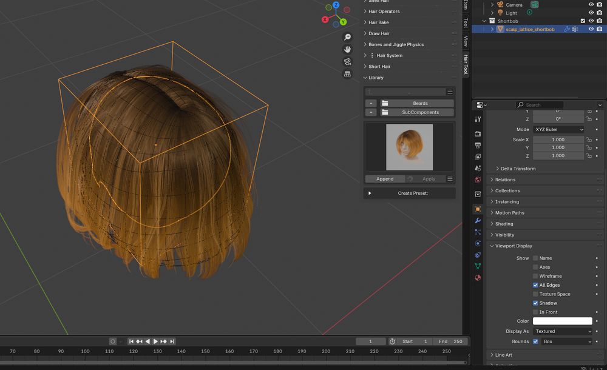Open the Display As Textured dropdown
Screen dimensions: 607x370
pos(563,331)
